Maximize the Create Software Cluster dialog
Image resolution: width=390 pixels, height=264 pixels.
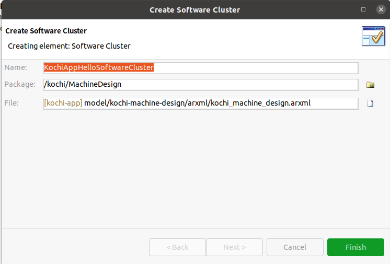pyautogui.click(x=363, y=9)
